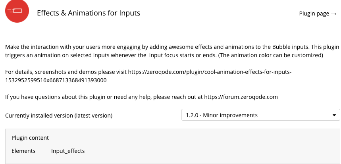Click the dropdown caret on version selector
Screen dimensions: 341x164
pyautogui.click(x=334, y=115)
